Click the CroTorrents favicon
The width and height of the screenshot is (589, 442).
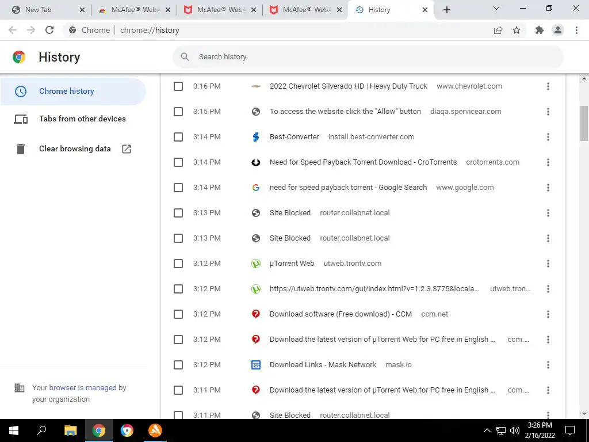[x=256, y=162]
